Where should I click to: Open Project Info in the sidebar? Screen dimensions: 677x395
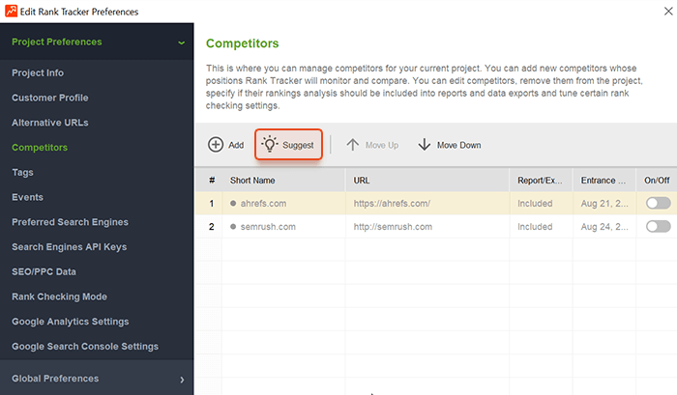[38, 72]
